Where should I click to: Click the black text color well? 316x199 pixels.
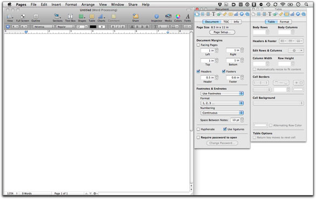[x=93, y=27]
